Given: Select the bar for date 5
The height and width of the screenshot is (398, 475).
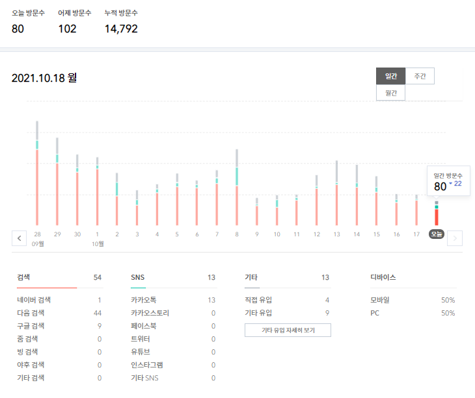Looking at the screenshot, I should coord(177,199).
